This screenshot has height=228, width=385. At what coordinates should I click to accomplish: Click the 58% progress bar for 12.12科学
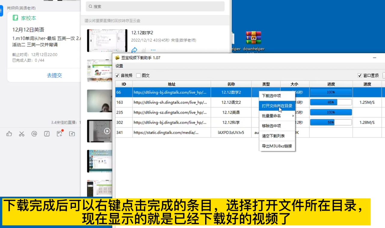331,122
